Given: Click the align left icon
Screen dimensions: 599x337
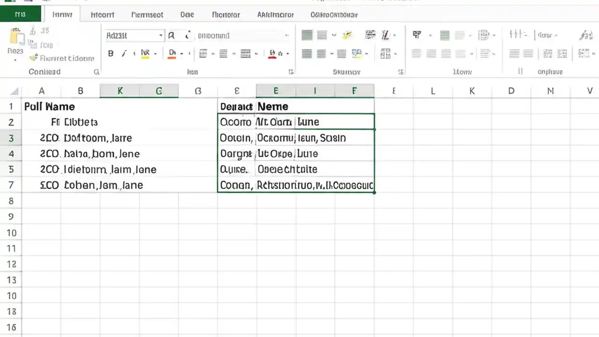Looking at the screenshot, I should point(307,53).
